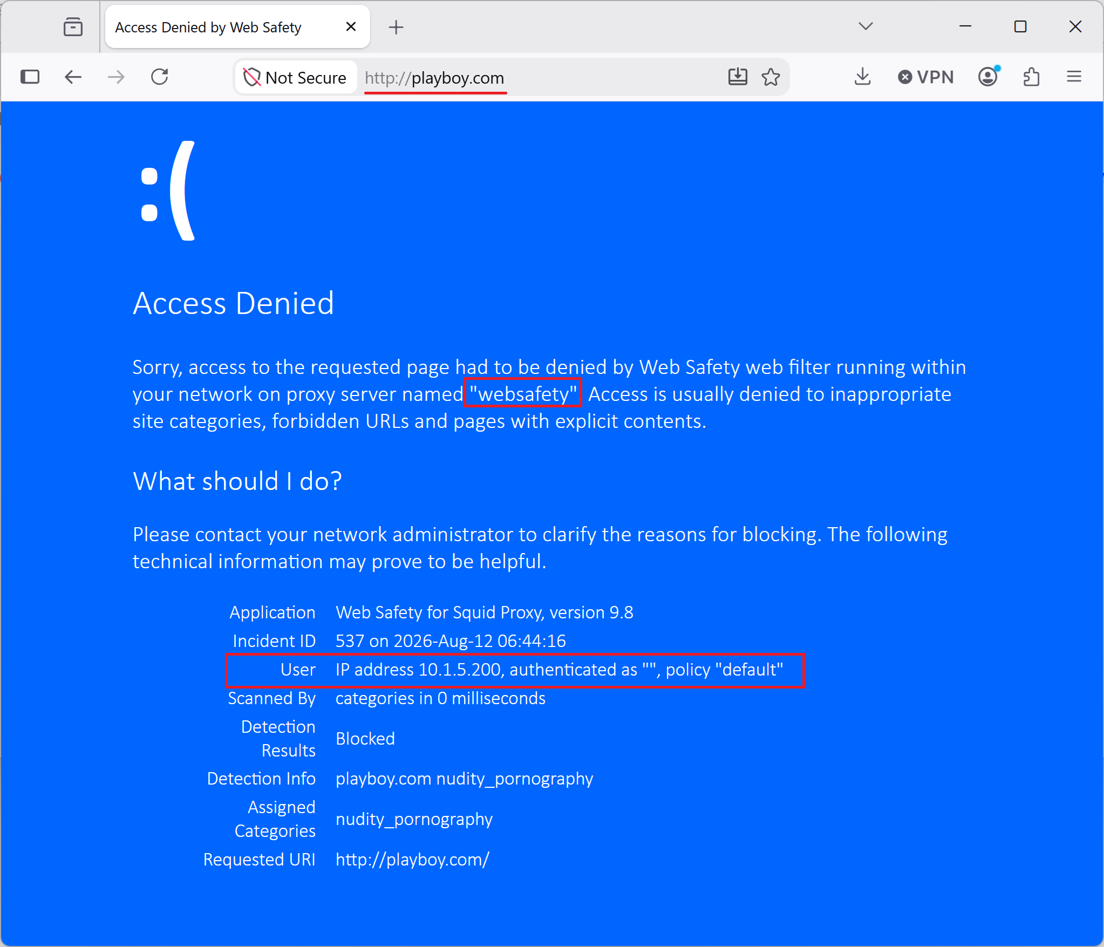Click the Requested URI http://playboy.com/ value
1104x947 pixels.
coord(412,860)
